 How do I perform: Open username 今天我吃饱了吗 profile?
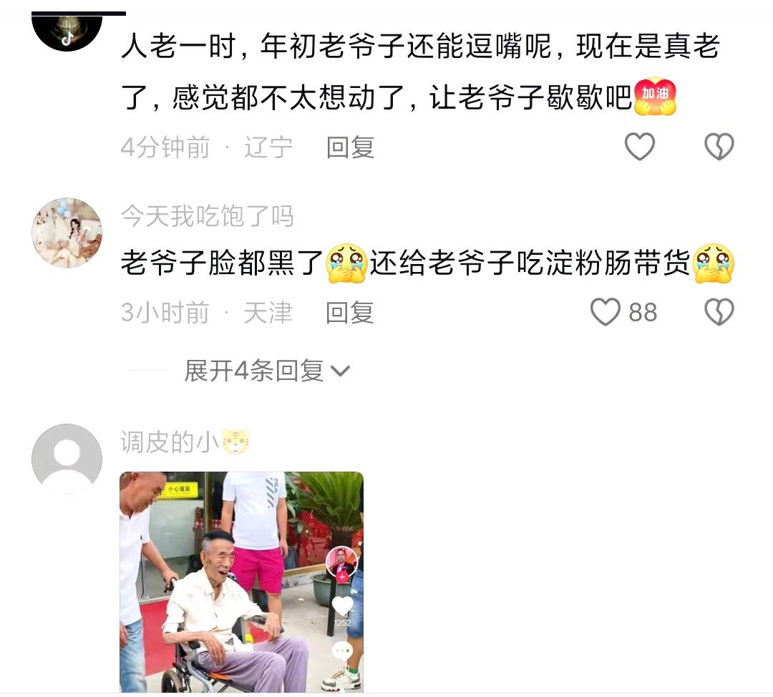208,216
